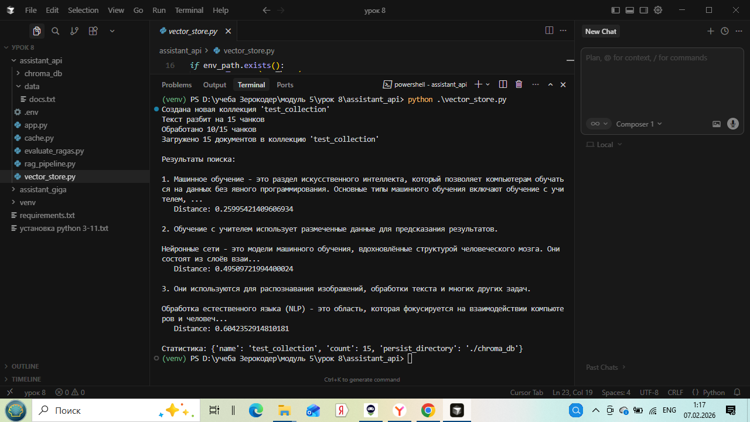750x422 pixels.
Task: Open the Search view in sidebar
Action: click(56, 31)
